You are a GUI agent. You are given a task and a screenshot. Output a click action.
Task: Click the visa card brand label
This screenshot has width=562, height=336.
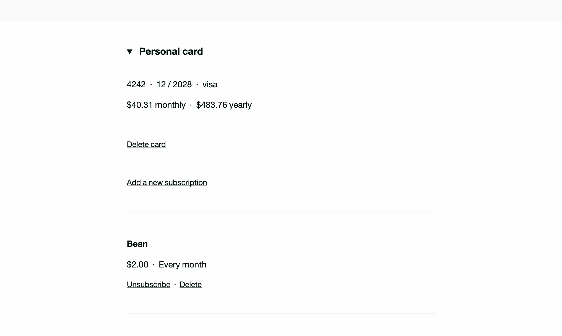pos(210,84)
